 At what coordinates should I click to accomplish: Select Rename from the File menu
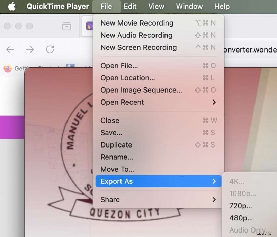[x=117, y=157]
